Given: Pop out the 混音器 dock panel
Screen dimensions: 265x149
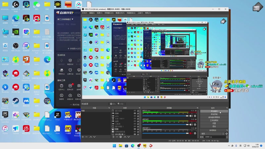Looking at the screenshot, I should click(x=197, y=108).
